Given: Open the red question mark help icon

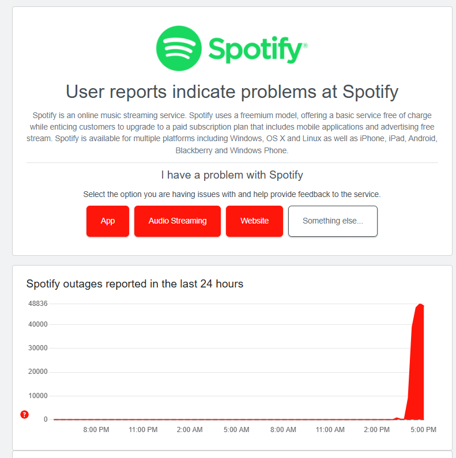Looking at the screenshot, I should (24, 414).
